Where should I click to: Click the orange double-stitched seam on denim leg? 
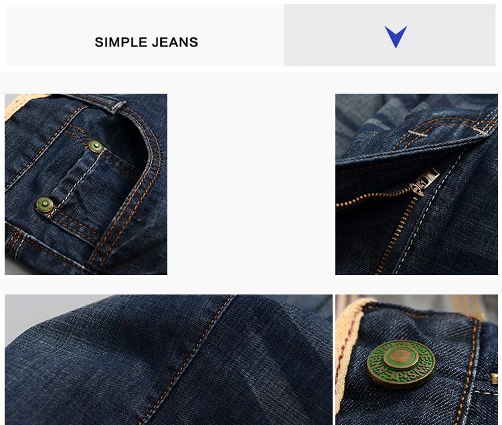pyautogui.click(x=189, y=359)
